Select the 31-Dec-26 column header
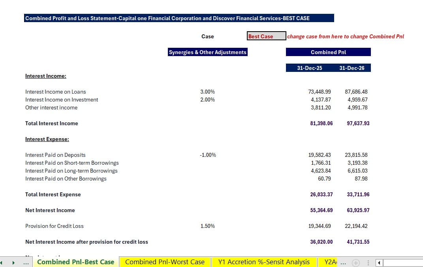The width and height of the screenshot is (423, 267). 352,68
